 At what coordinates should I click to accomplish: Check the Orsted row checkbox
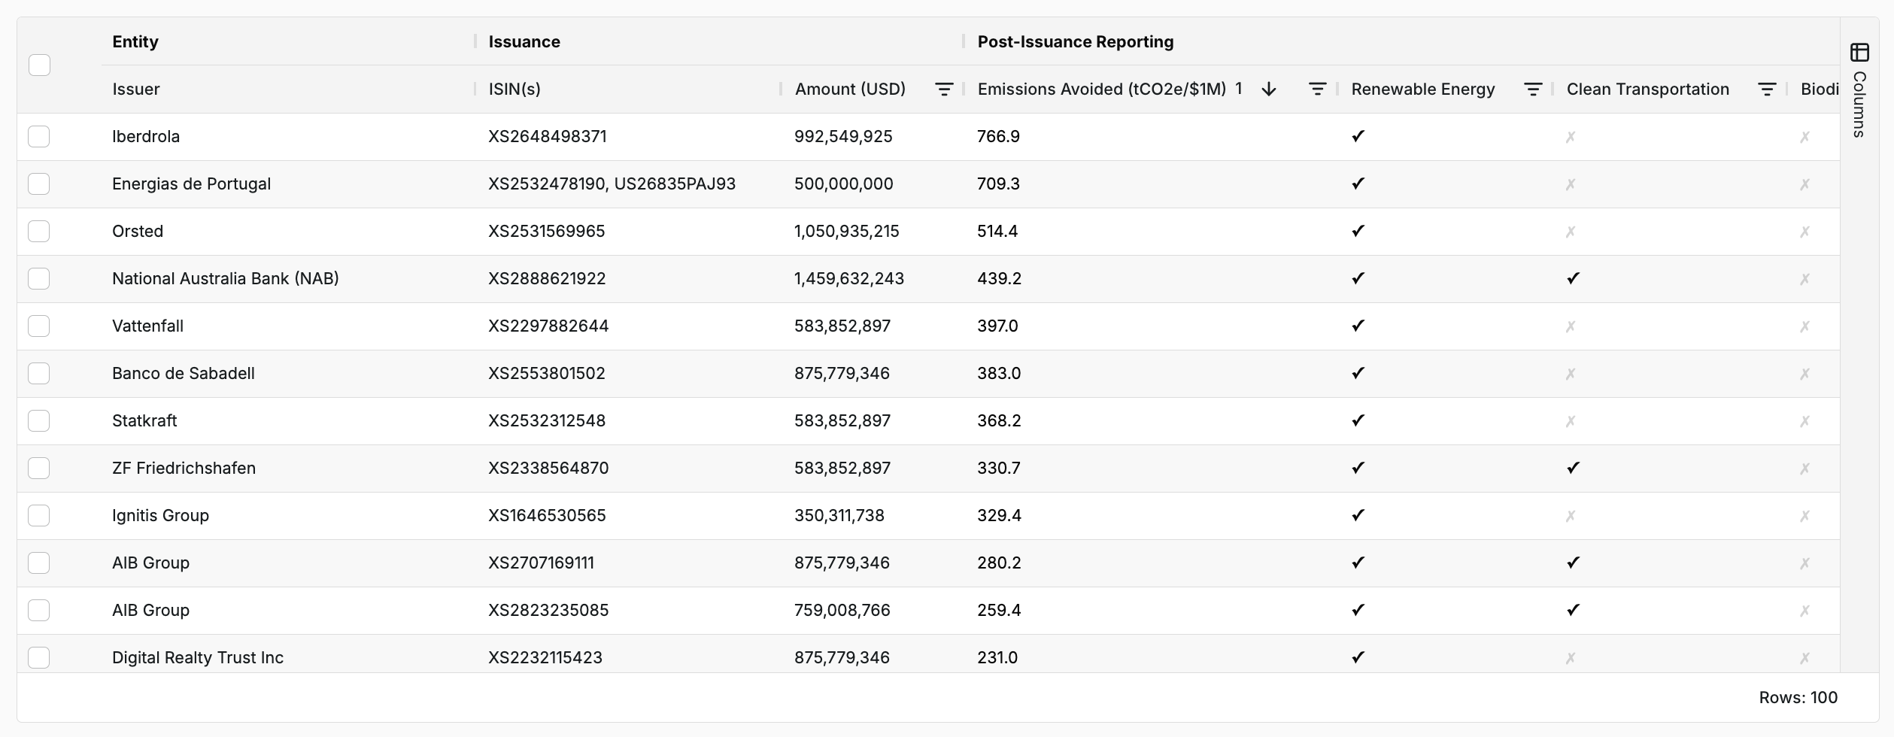click(39, 232)
